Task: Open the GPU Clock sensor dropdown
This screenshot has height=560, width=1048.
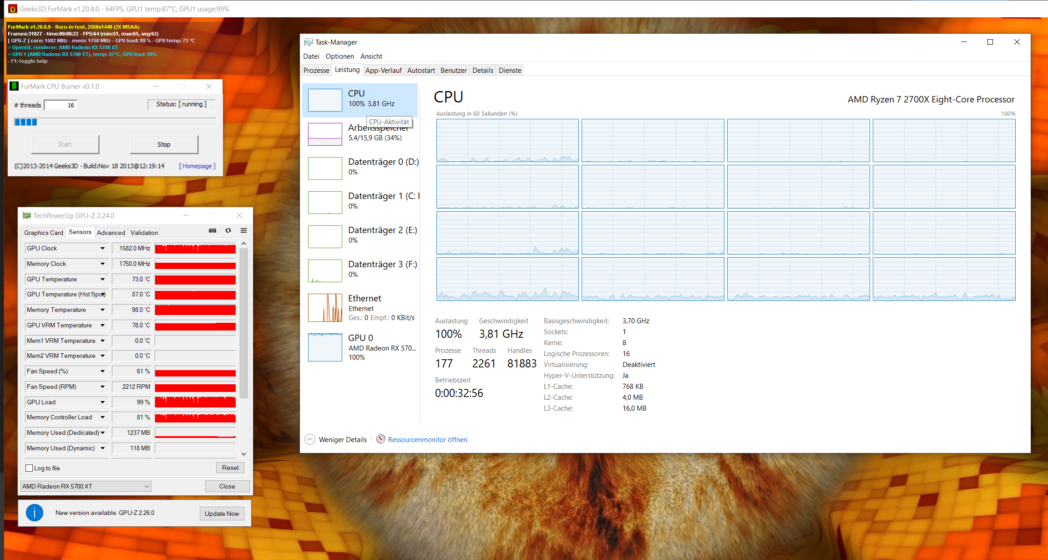Action: (x=102, y=248)
